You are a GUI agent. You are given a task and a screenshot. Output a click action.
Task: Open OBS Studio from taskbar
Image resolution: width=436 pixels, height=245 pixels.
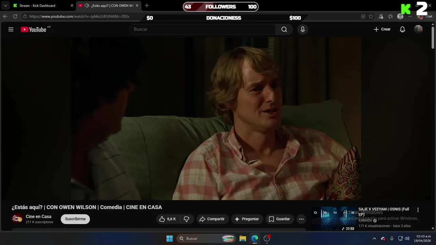tap(267, 239)
